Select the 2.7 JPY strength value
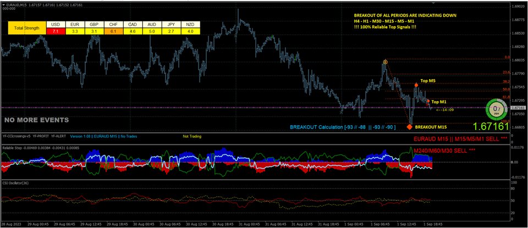 [172, 31]
